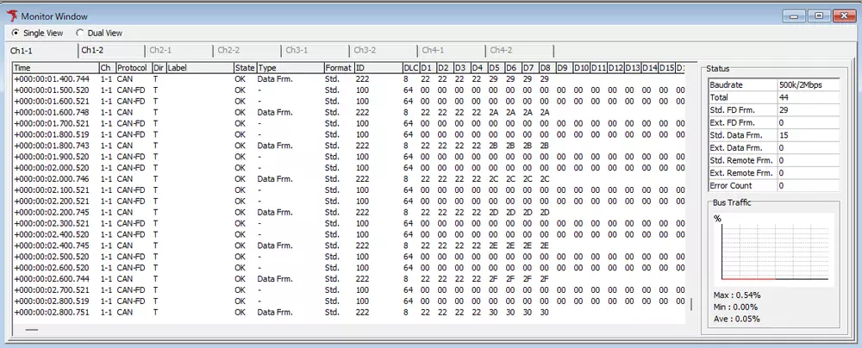862x348 pixels.
Task: Select the Single View radio button
Action: coord(16,33)
